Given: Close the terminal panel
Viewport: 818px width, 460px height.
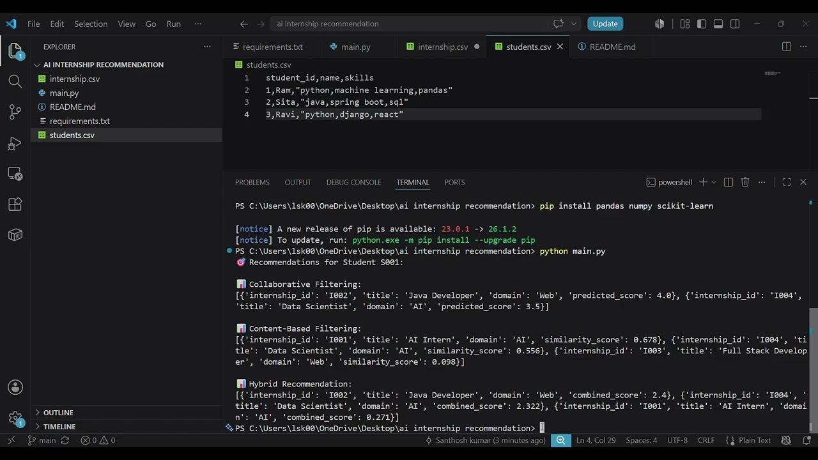Looking at the screenshot, I should [803, 182].
